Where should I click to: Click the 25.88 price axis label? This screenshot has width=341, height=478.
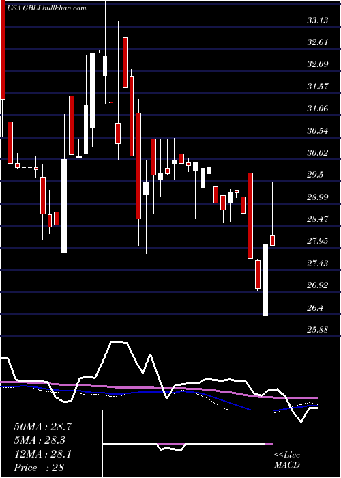(318, 330)
